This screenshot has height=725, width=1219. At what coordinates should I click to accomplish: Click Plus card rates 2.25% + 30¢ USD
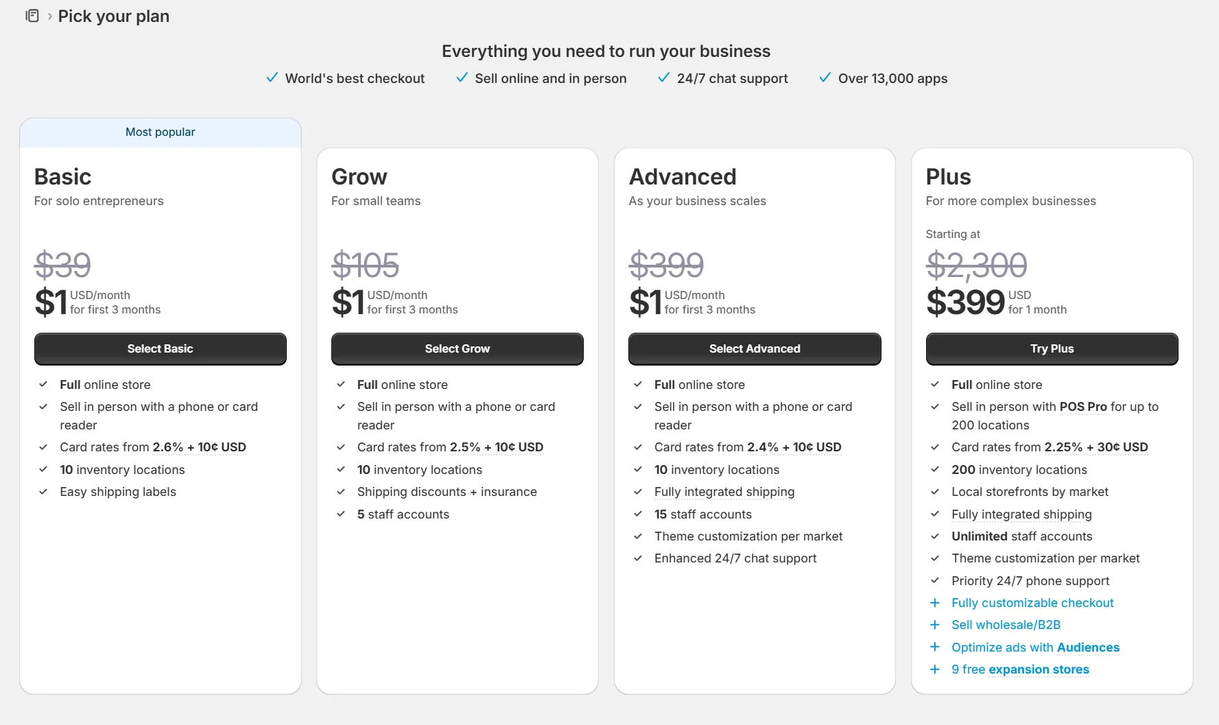1096,447
